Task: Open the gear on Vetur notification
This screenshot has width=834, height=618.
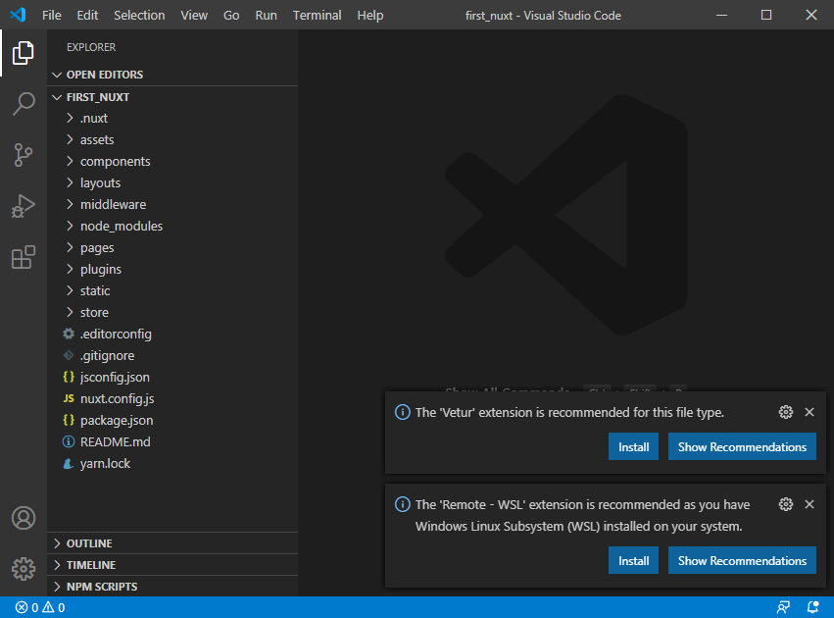Action: click(x=786, y=412)
